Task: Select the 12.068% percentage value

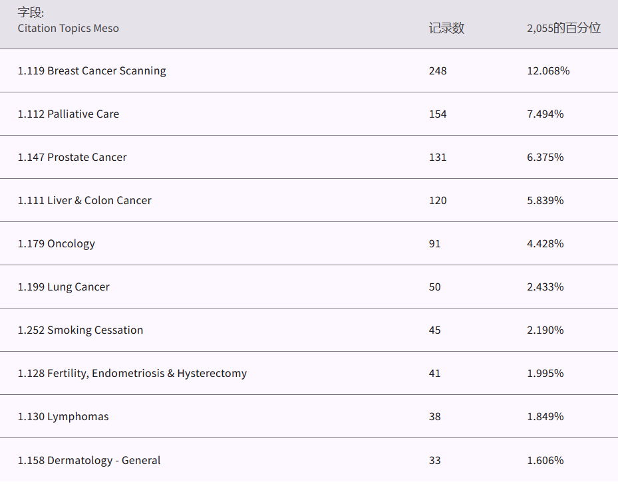Action: (x=548, y=70)
